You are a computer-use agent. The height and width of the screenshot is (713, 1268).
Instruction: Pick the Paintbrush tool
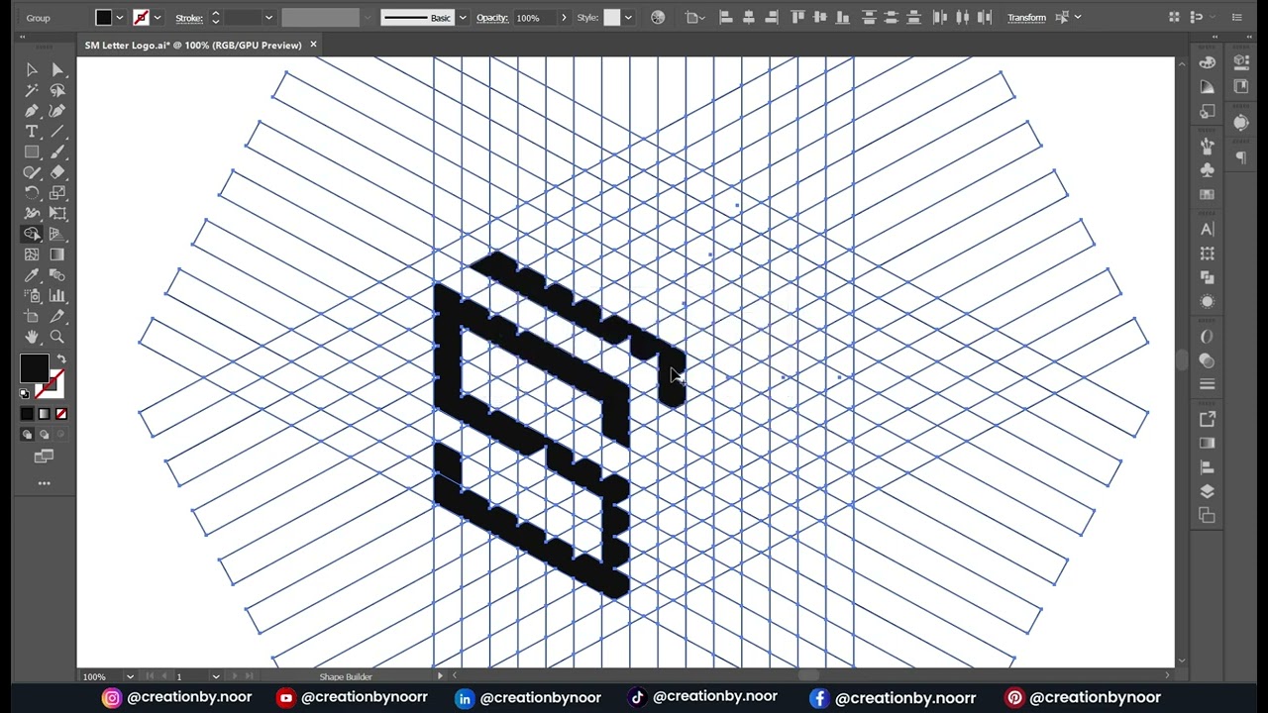pyautogui.click(x=57, y=153)
